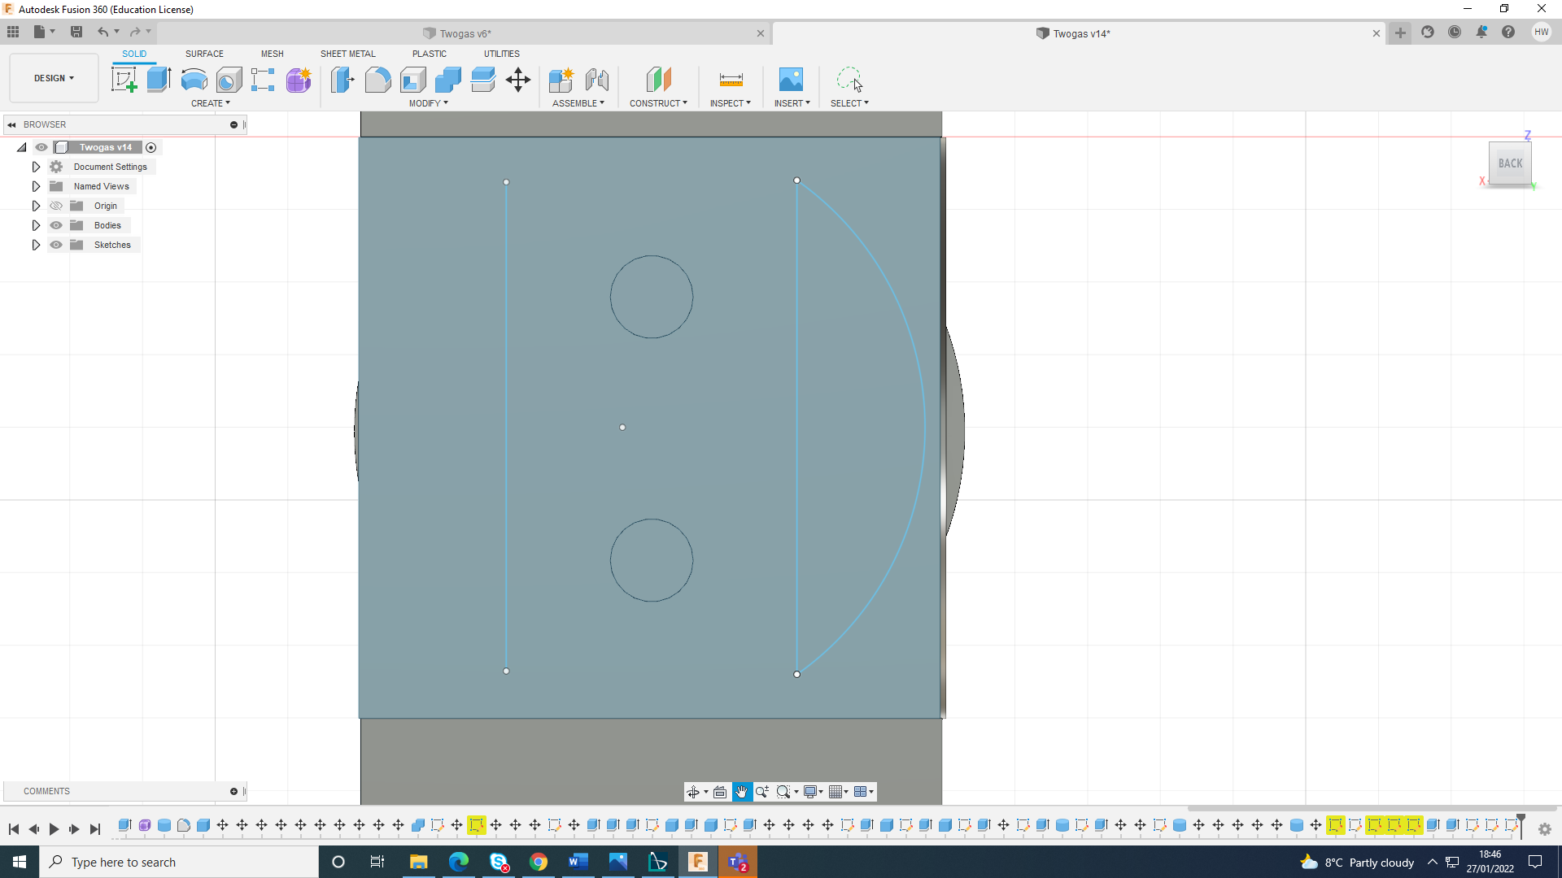Click the Measure tool under Inspect
1562x878 pixels.
731,80
